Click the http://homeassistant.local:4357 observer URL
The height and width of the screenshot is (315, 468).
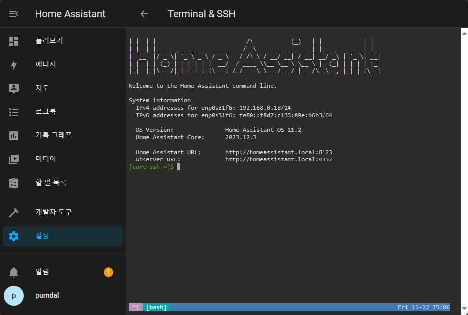279,159
